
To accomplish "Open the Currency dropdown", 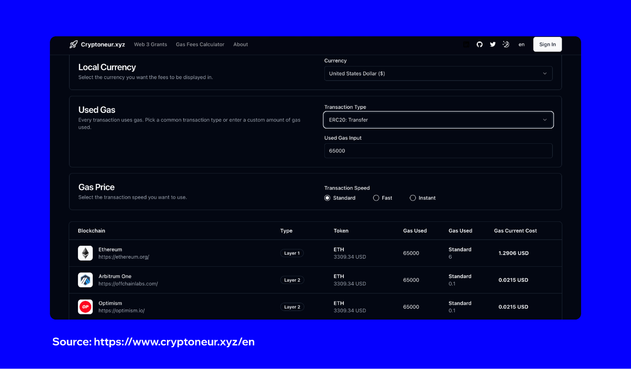I will coord(438,73).
